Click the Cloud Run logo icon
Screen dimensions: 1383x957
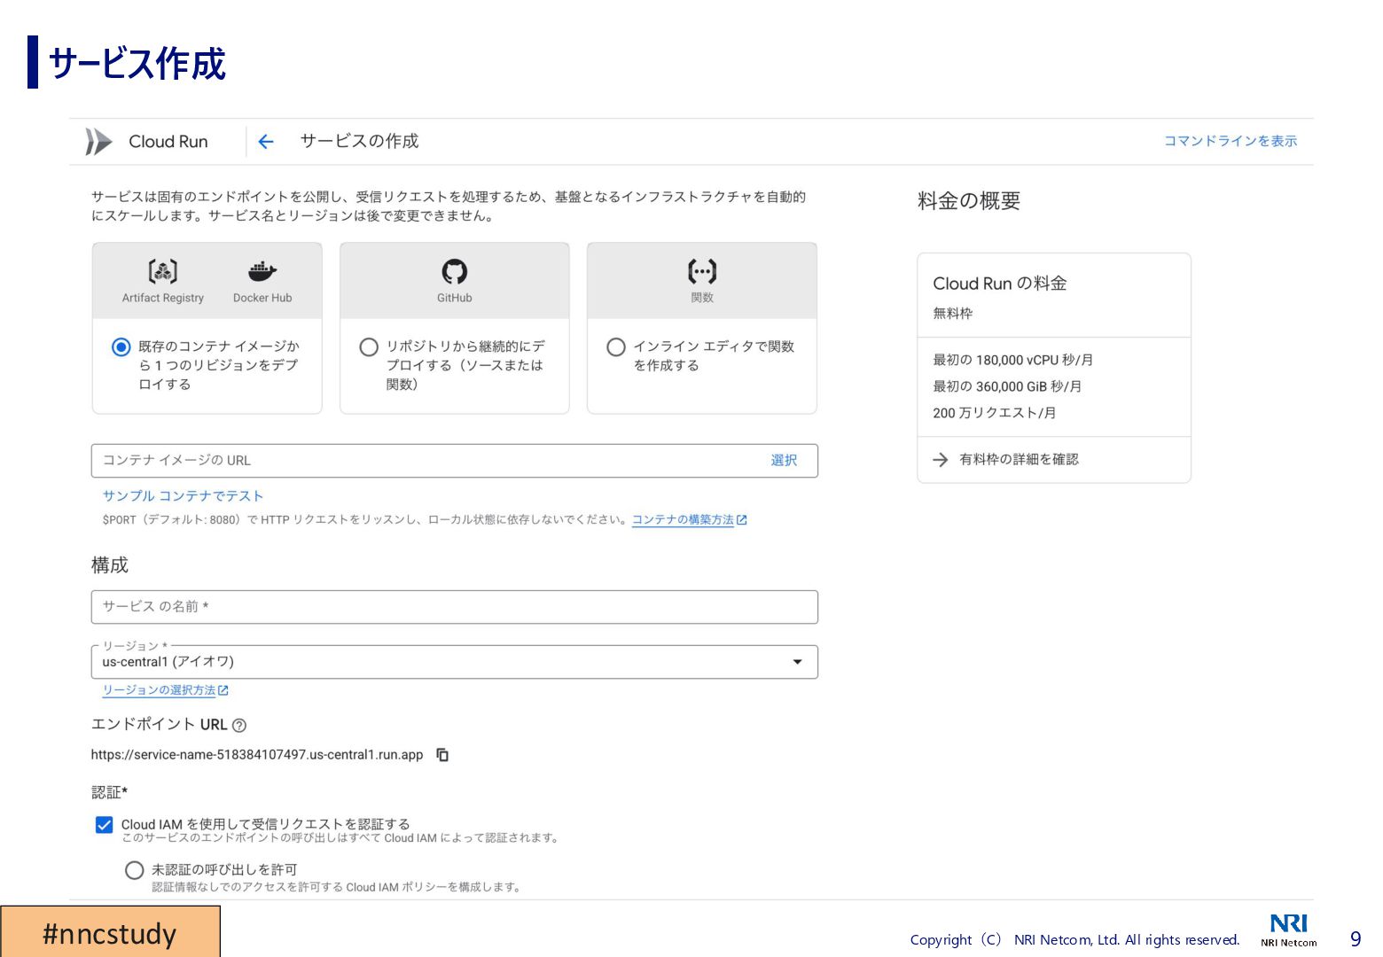pyautogui.click(x=98, y=142)
